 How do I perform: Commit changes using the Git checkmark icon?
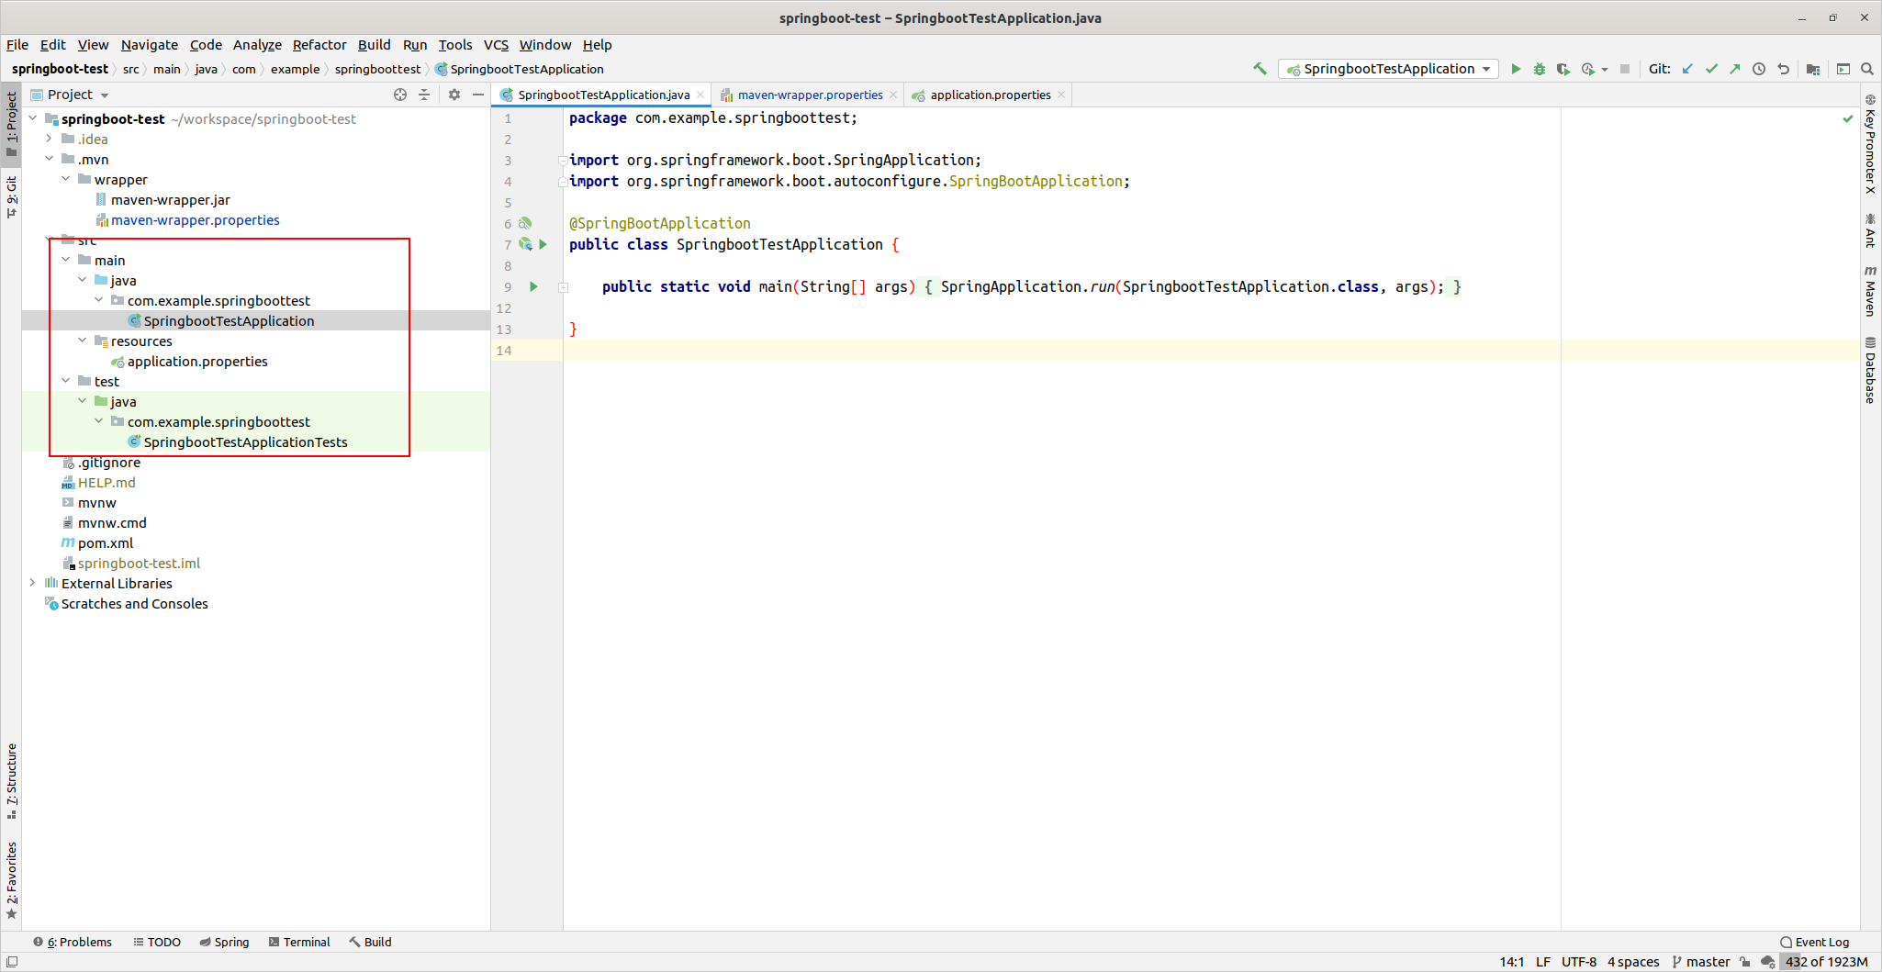point(1711,69)
